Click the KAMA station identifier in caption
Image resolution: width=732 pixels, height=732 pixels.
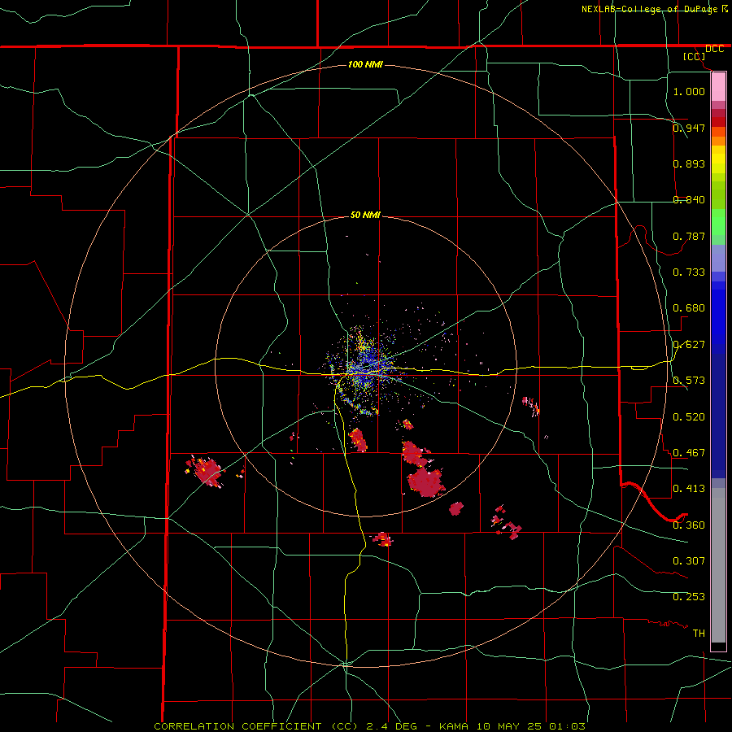pyautogui.click(x=453, y=726)
